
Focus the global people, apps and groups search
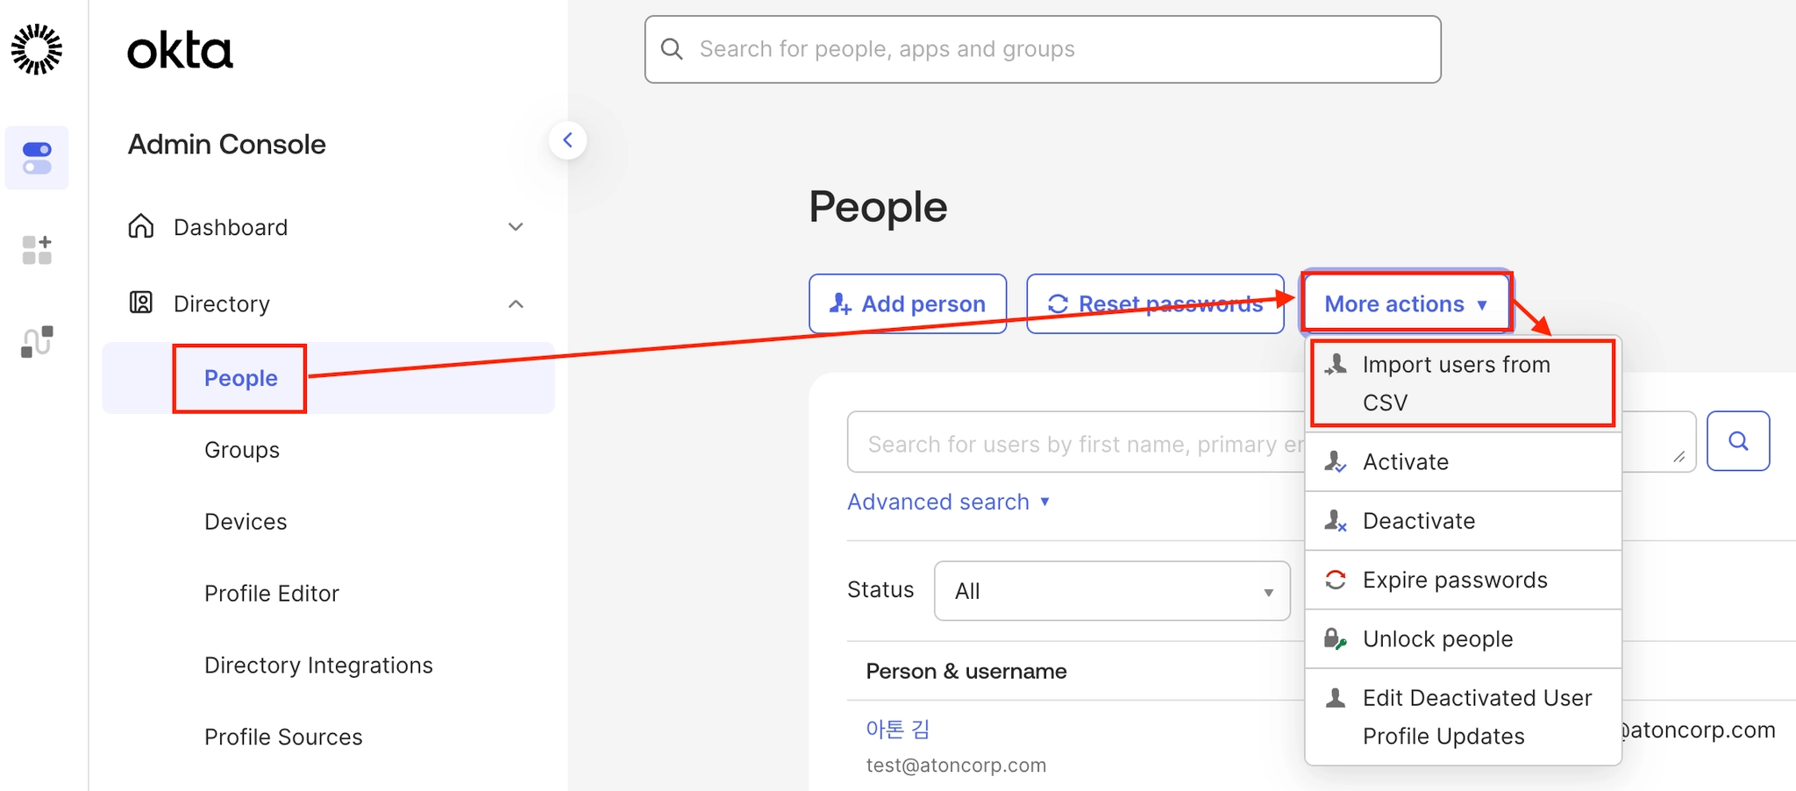(1042, 49)
